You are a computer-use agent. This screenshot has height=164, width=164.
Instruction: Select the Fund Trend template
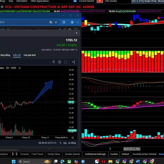[x=37, y=154]
